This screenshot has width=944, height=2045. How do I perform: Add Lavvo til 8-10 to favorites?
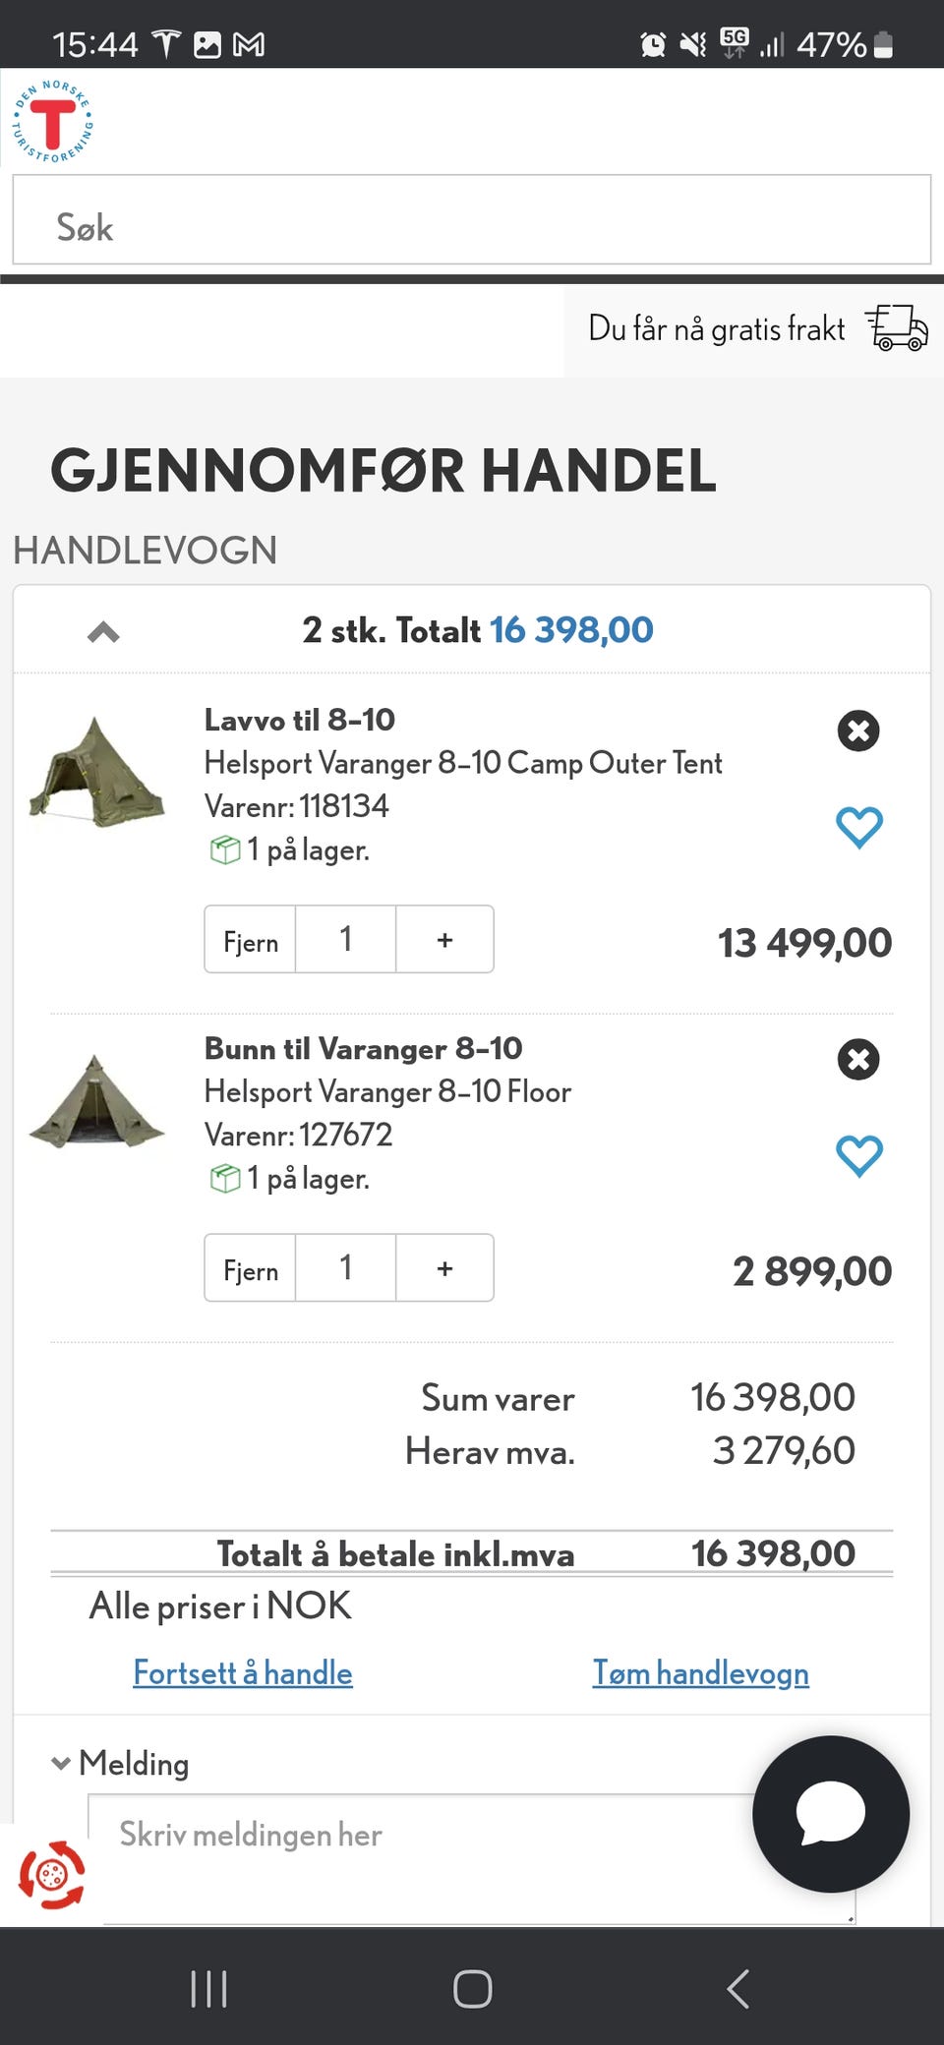click(x=858, y=827)
